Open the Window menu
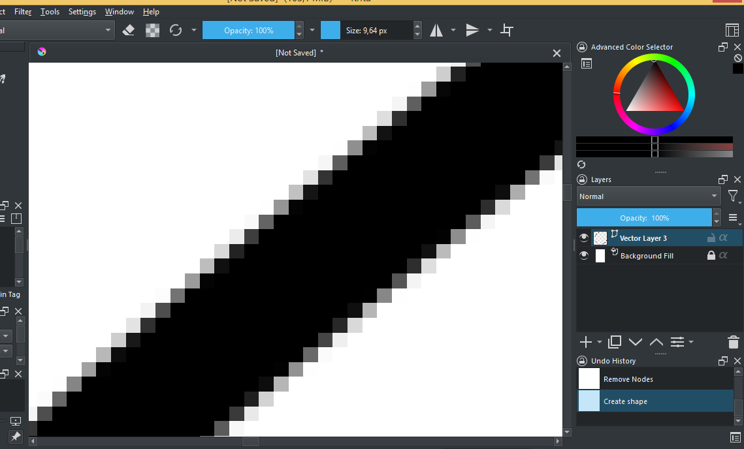 [x=119, y=12]
